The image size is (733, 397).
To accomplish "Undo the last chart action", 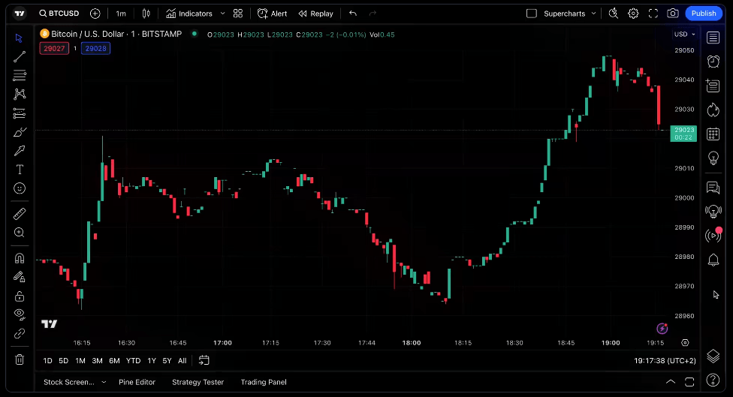I will click(353, 14).
